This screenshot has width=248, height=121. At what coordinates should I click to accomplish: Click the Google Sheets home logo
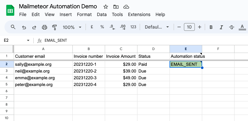coord(10,10)
